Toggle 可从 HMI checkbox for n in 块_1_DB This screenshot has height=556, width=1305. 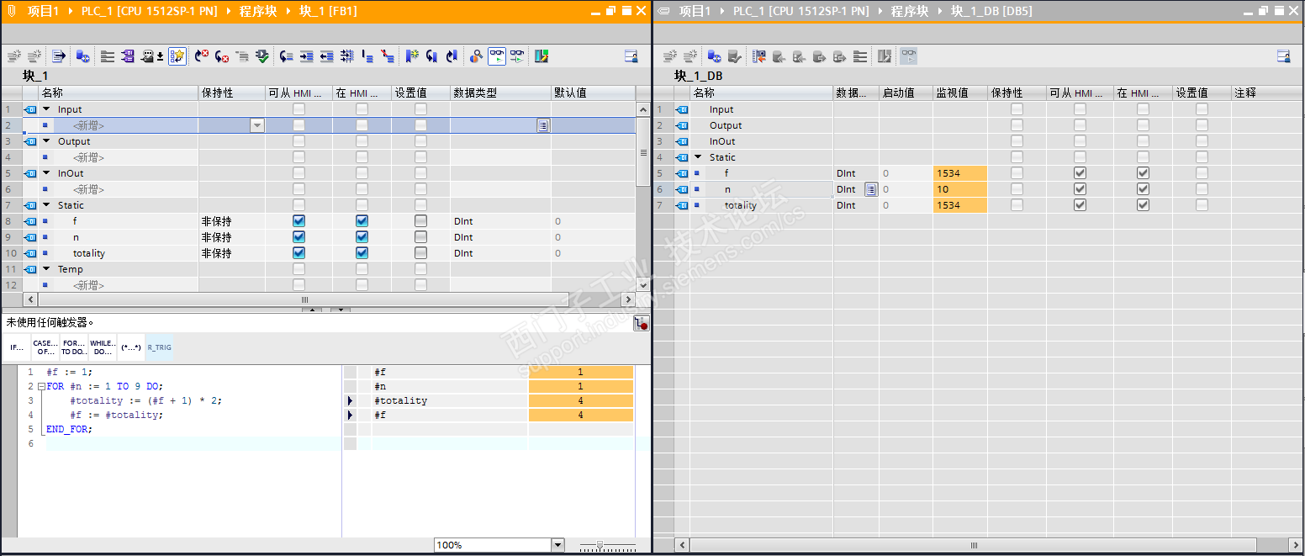(x=1080, y=189)
